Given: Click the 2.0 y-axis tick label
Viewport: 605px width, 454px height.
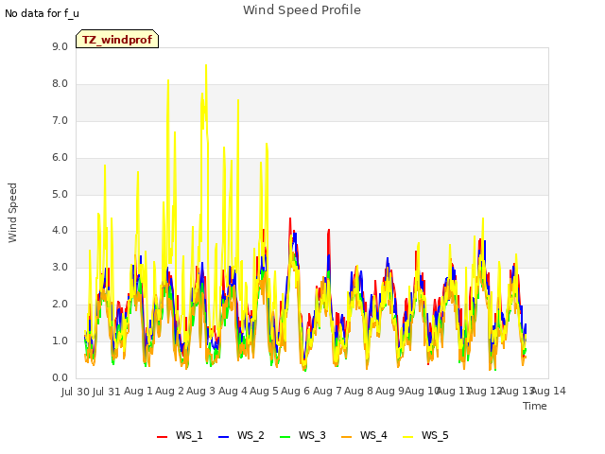Looking at the screenshot, I should pyautogui.click(x=60, y=305).
